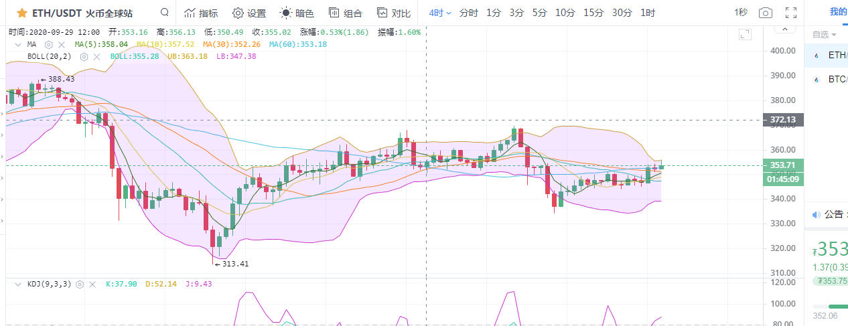Select the 15分 timeframe
This screenshot has height=326, width=848.
(x=593, y=13)
